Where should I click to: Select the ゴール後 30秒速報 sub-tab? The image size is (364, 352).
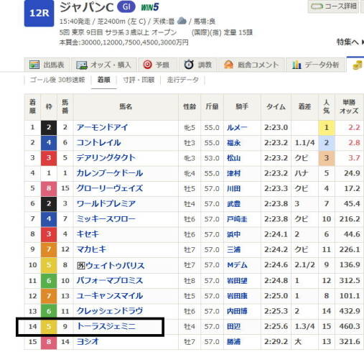click(57, 80)
